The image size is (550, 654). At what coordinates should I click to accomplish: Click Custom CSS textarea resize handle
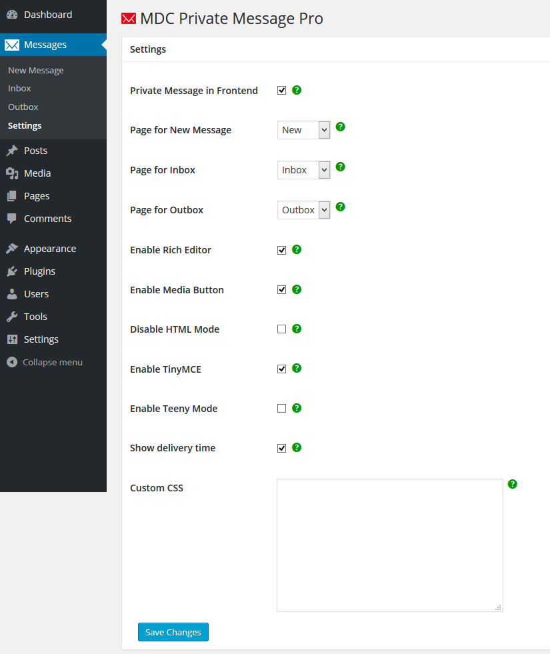(498, 607)
